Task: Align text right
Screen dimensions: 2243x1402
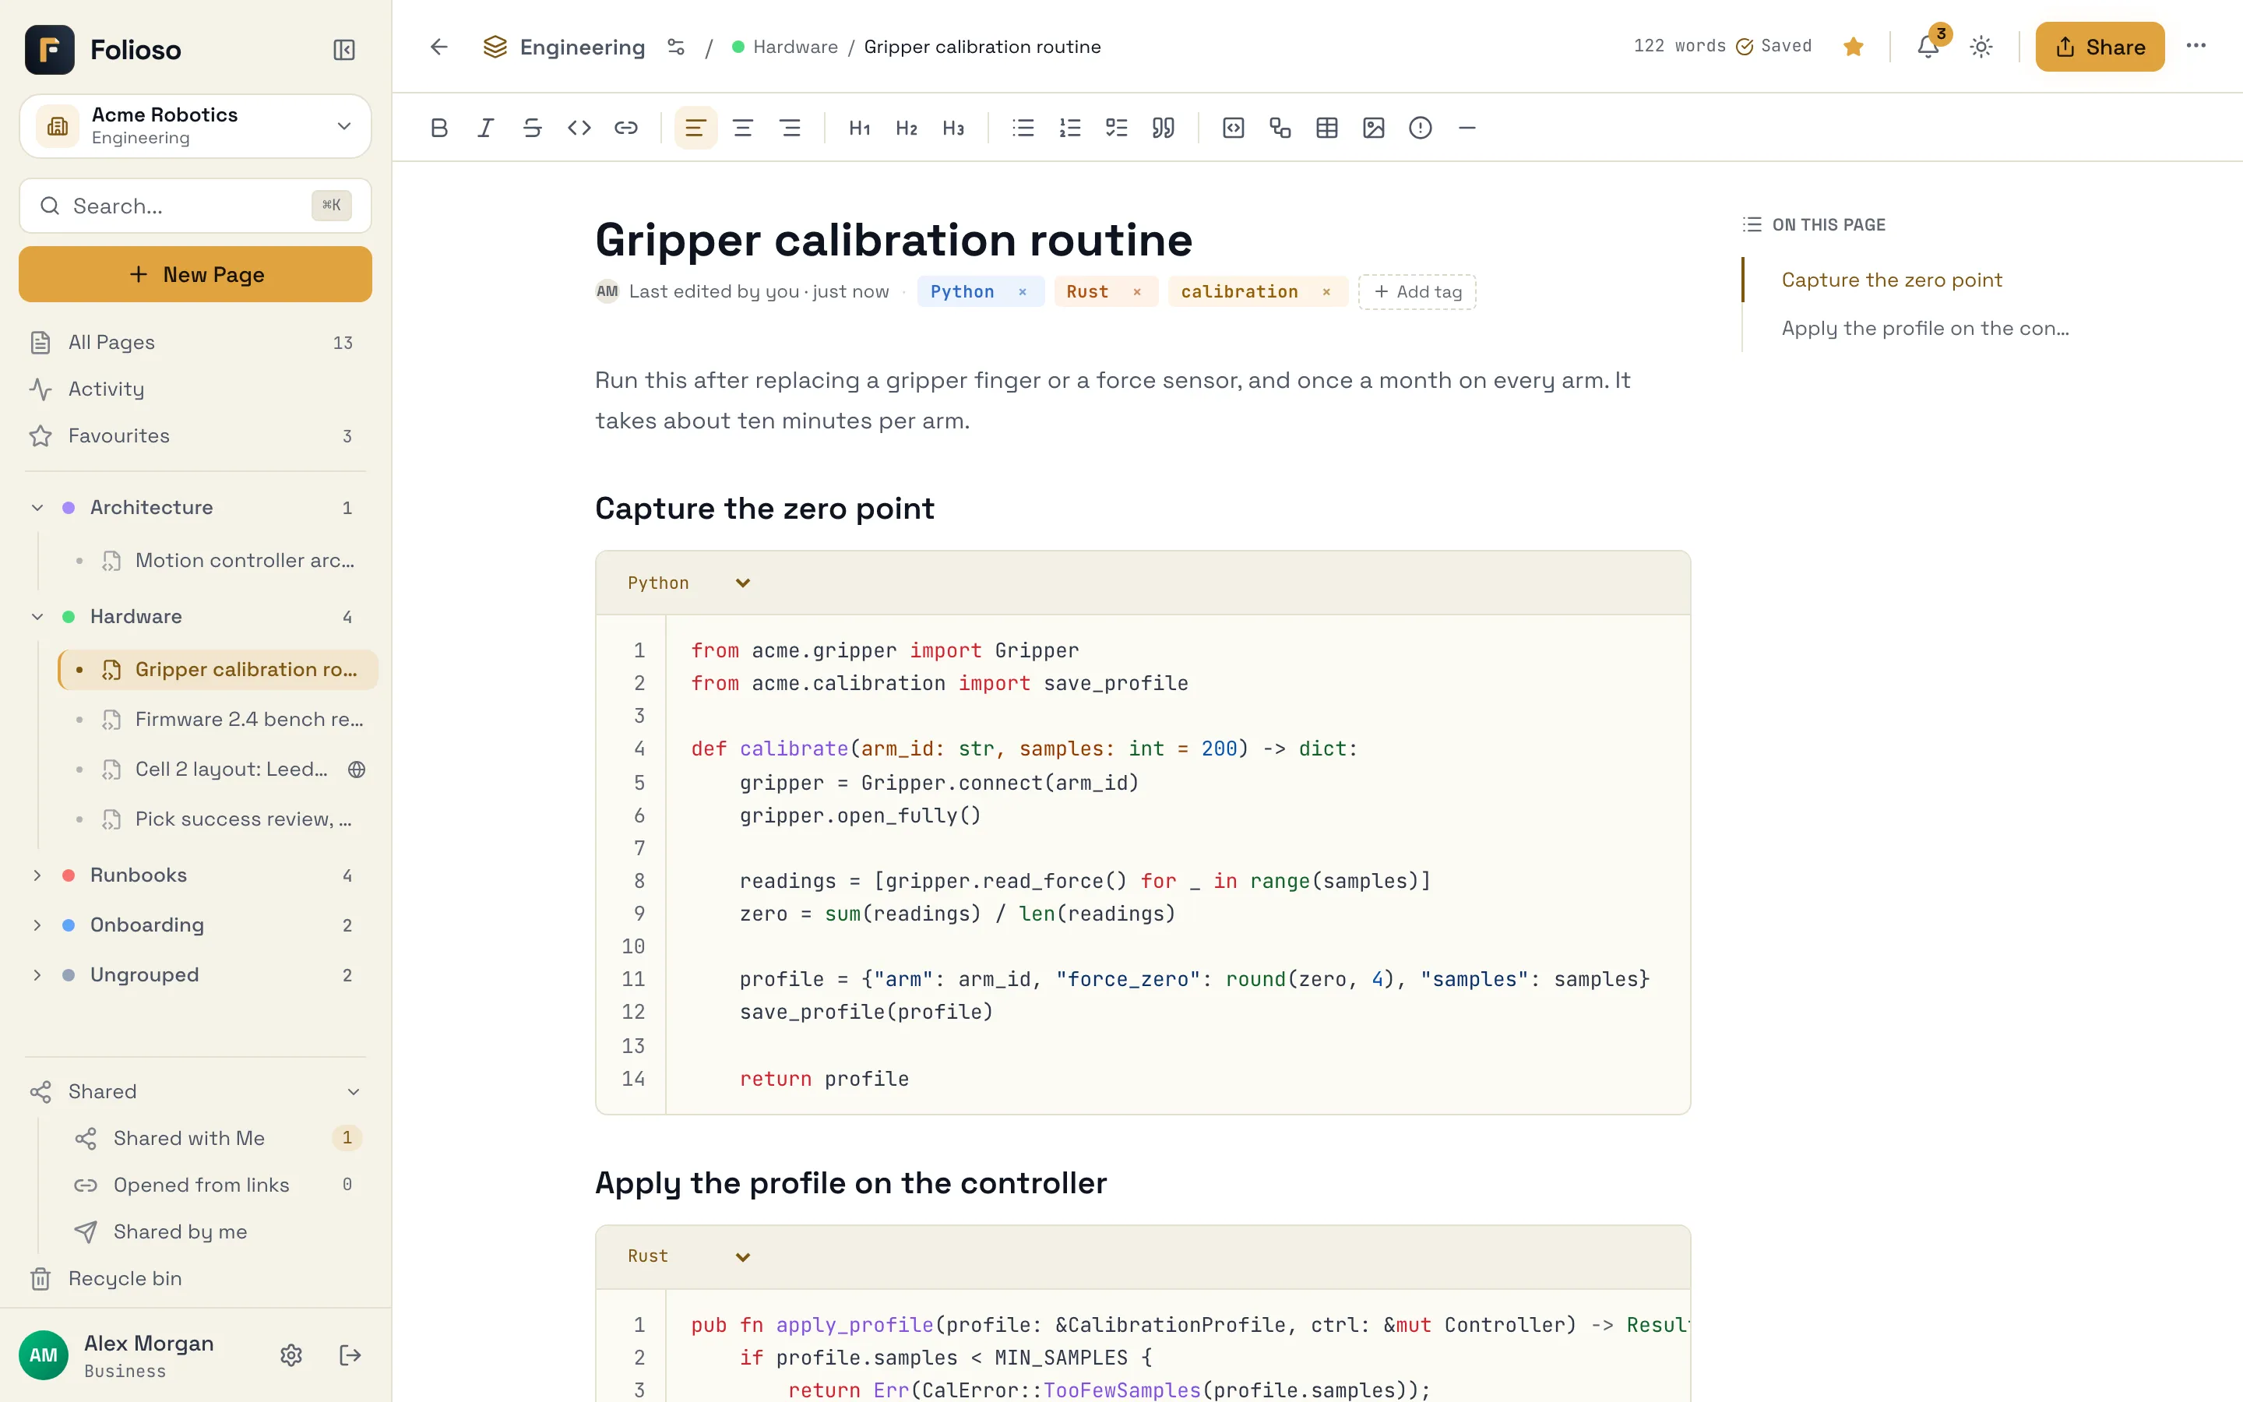Action: (x=790, y=128)
